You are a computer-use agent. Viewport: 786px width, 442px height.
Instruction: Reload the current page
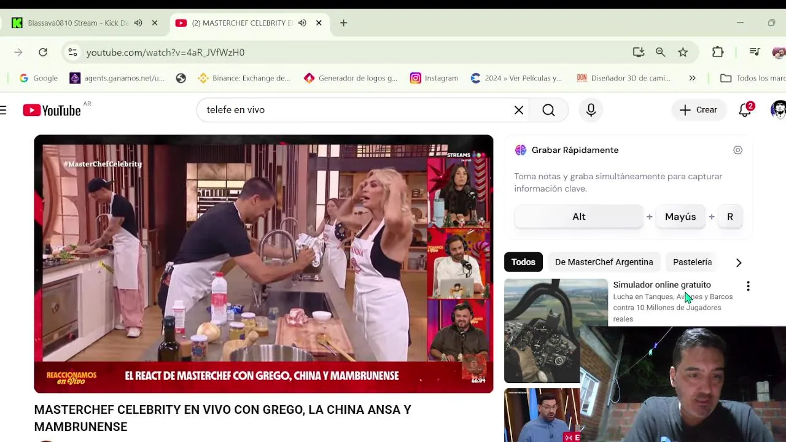(43, 52)
